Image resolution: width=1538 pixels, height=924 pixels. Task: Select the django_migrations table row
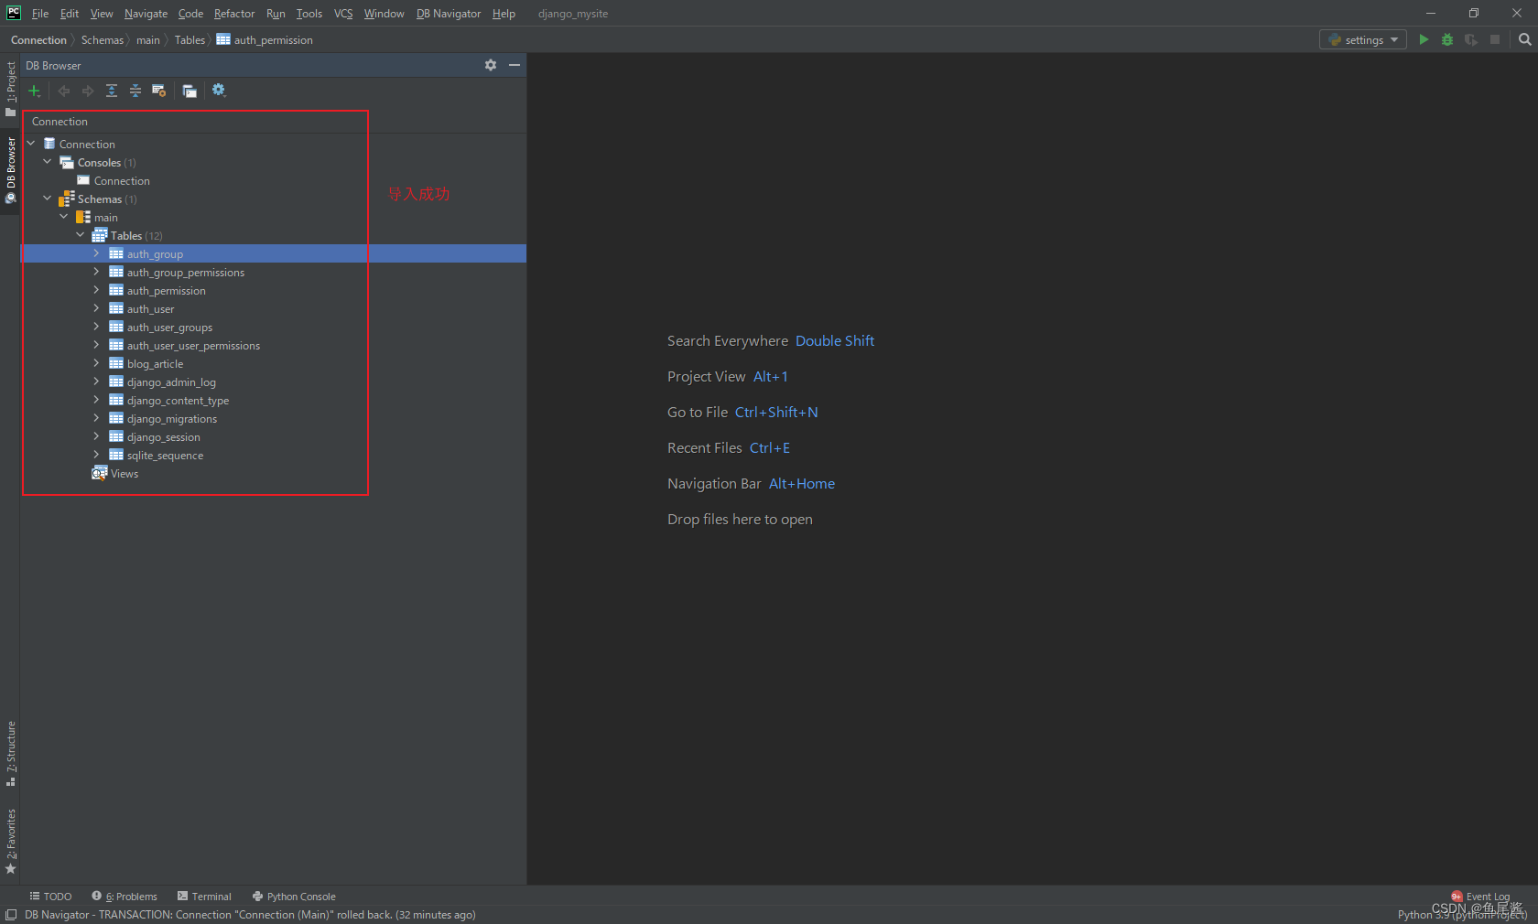pyautogui.click(x=172, y=418)
